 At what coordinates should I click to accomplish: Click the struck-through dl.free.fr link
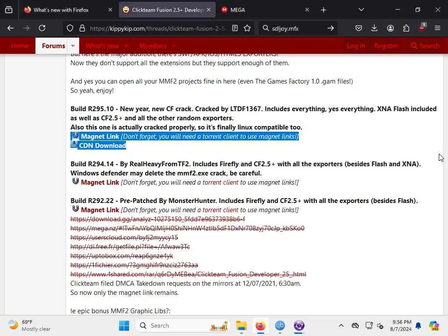[130, 247]
